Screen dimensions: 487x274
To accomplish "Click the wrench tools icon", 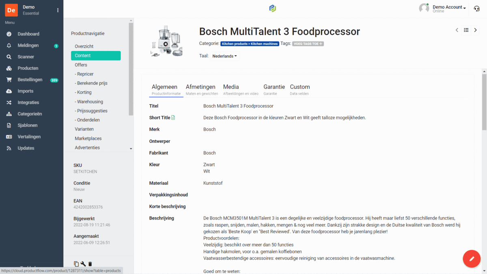I will click(83, 264).
